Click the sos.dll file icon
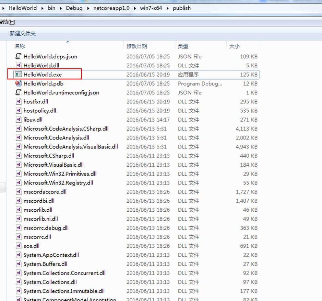322x301 pixels. click(x=19, y=246)
